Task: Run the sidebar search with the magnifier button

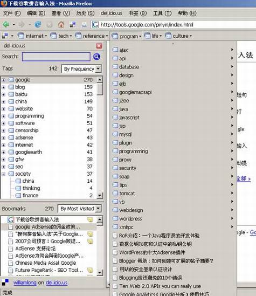Action: coord(96,57)
